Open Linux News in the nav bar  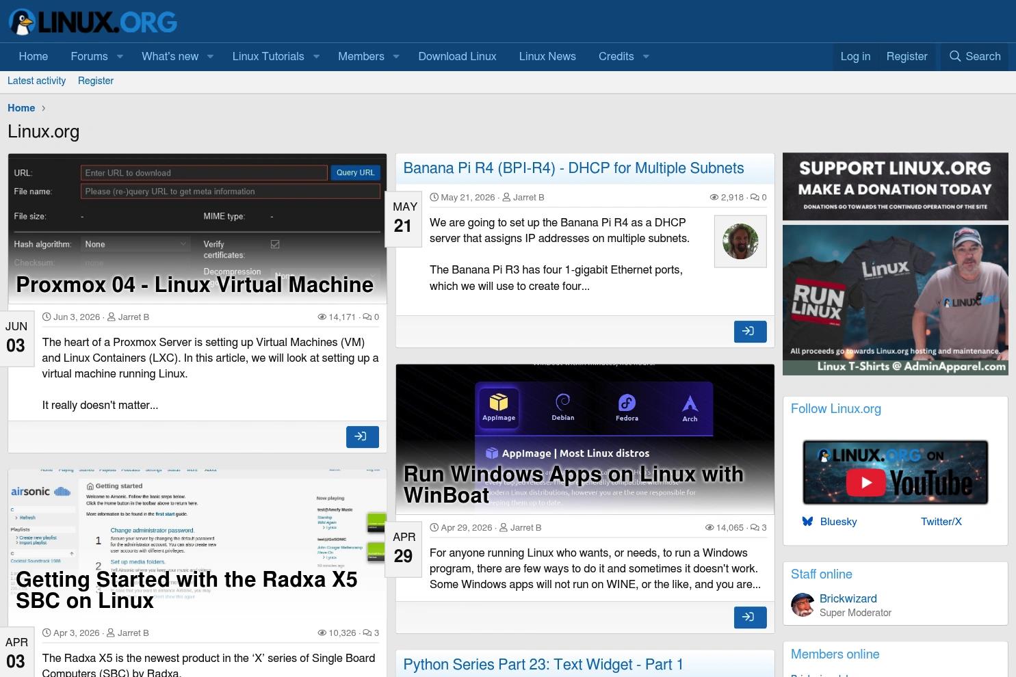tap(547, 57)
